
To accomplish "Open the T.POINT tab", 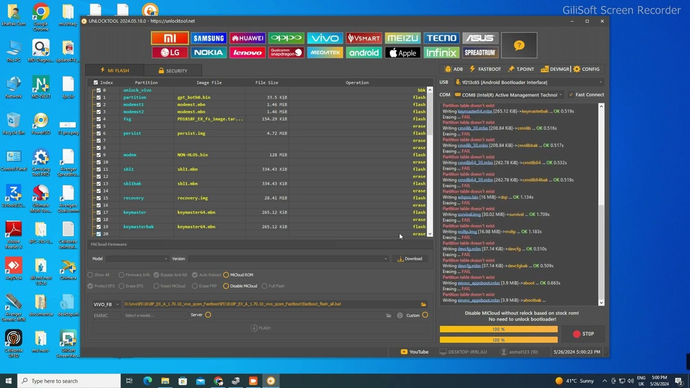I will click(520, 69).
